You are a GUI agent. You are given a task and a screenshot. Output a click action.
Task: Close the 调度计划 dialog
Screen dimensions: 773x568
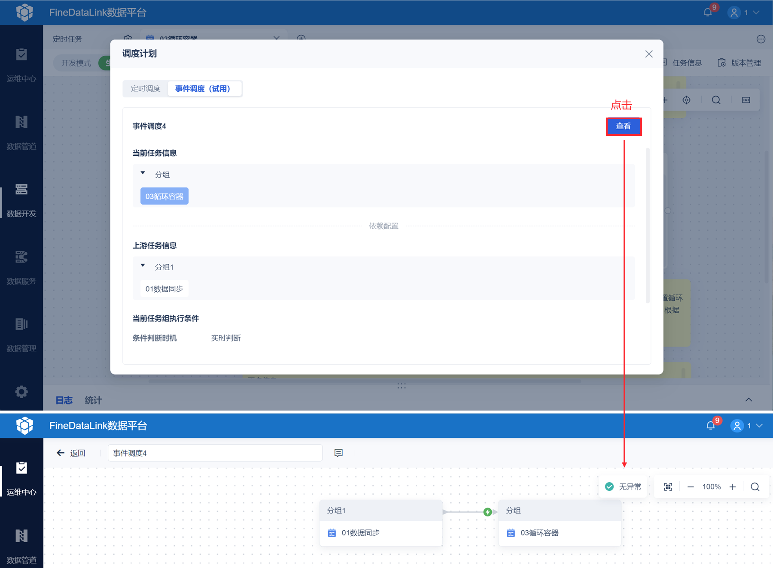pyautogui.click(x=648, y=54)
